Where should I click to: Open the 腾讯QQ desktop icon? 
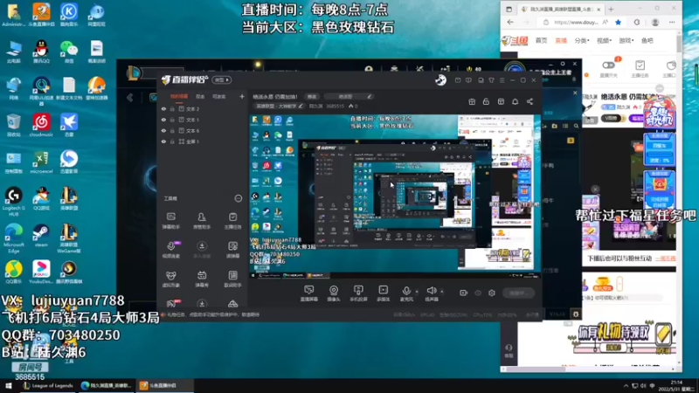(41, 52)
